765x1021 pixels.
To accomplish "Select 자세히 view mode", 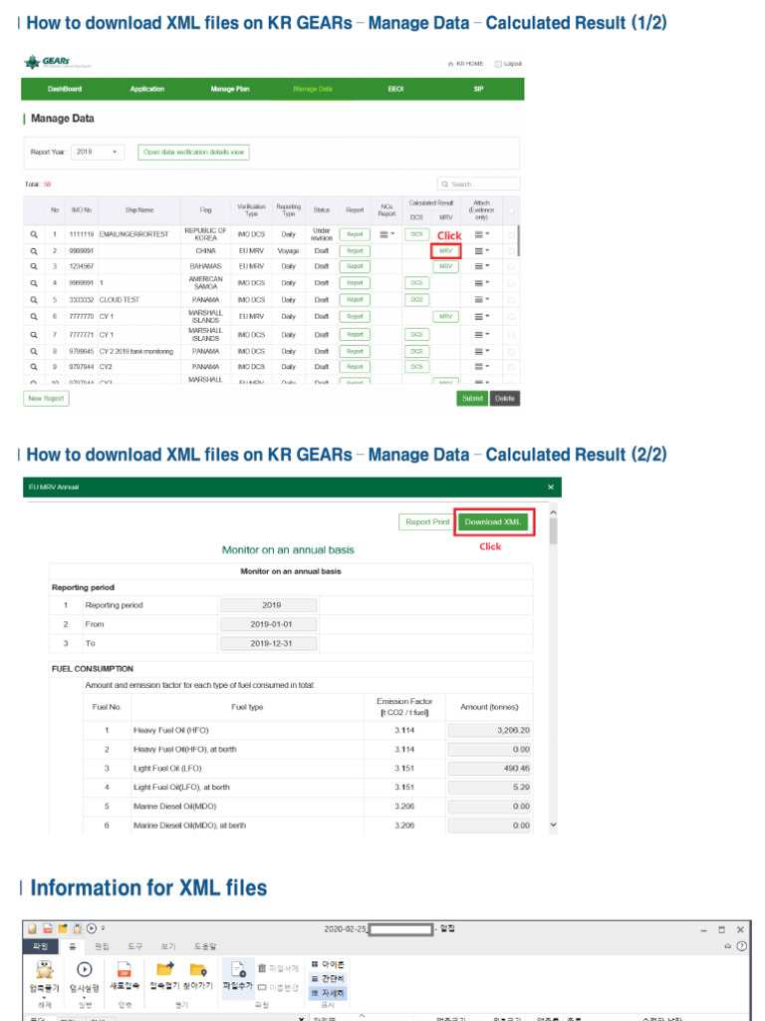I will (328, 993).
